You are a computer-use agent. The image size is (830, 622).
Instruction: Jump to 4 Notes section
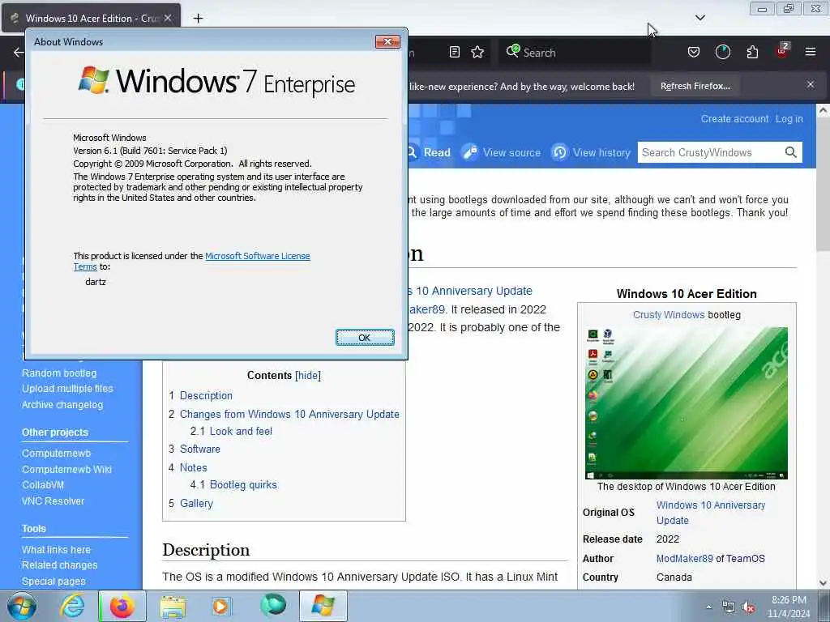point(193,467)
